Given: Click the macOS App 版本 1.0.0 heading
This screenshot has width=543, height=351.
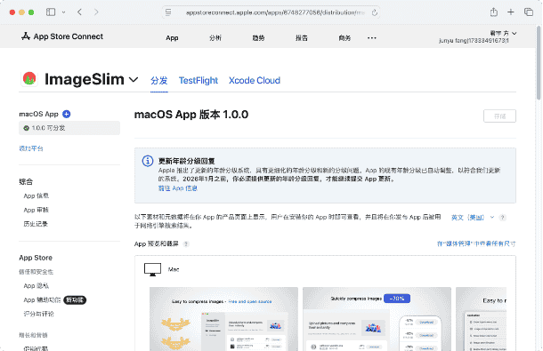Looking at the screenshot, I should (x=191, y=115).
